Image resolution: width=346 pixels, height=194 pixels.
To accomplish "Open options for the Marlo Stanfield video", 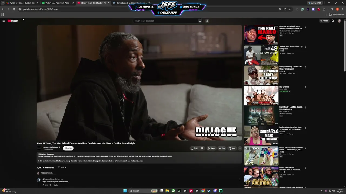I will [x=305, y=27].
